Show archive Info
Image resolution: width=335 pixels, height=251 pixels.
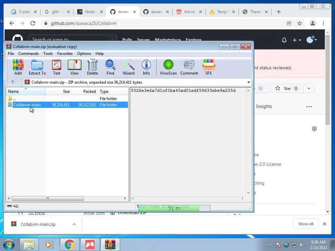146,67
